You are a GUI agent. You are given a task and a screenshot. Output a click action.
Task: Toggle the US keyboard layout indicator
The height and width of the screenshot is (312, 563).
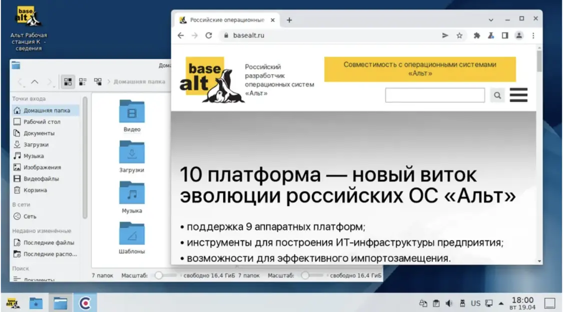[x=475, y=303]
